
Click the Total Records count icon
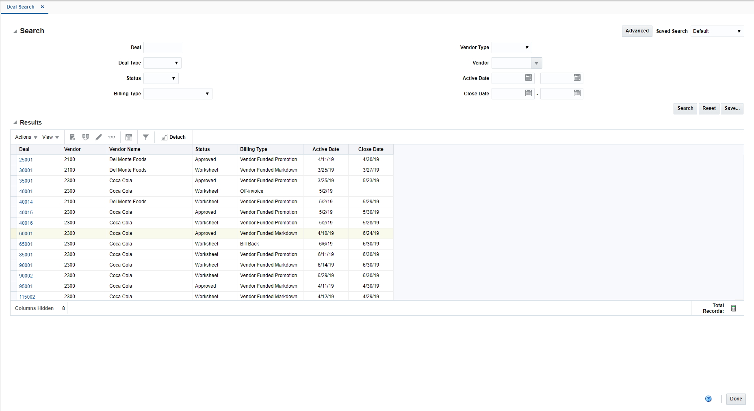tap(734, 308)
